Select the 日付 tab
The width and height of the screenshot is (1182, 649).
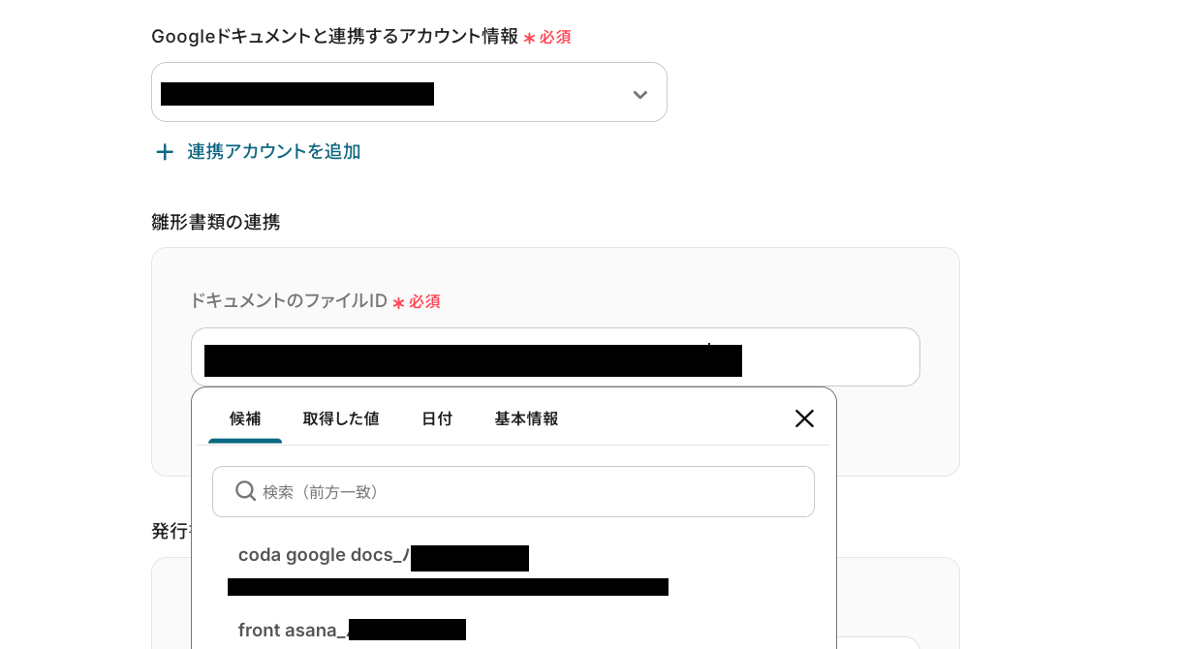coord(437,418)
